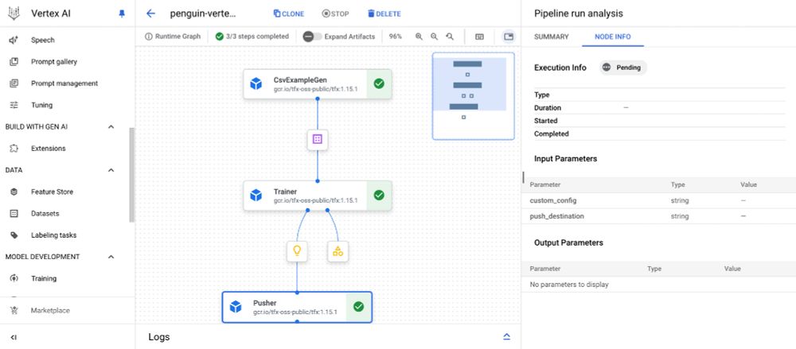Click the Marketplace cart icon
The width and height of the screenshot is (796, 349).
[x=14, y=311]
